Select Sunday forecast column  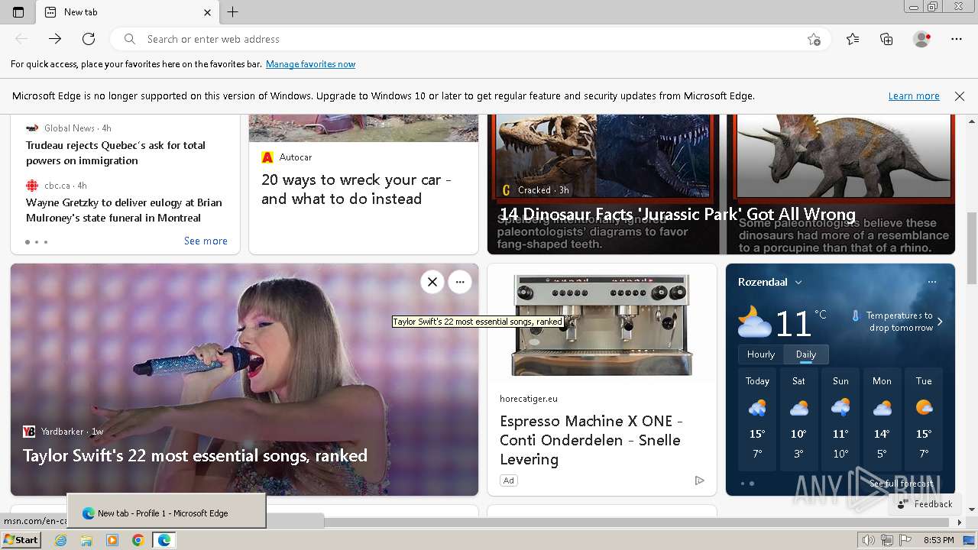click(840, 419)
